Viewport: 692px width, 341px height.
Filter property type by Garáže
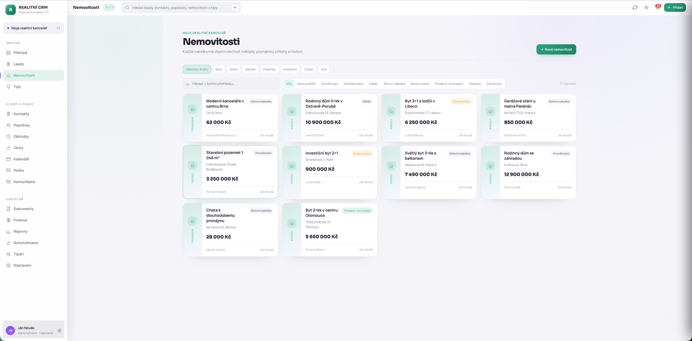250,69
